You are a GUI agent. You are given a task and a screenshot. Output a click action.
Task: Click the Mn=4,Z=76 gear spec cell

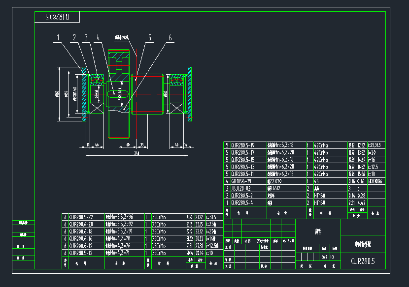pos(124,246)
